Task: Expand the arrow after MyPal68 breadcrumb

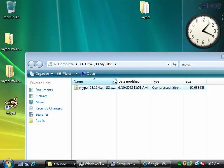Action: click(115, 64)
